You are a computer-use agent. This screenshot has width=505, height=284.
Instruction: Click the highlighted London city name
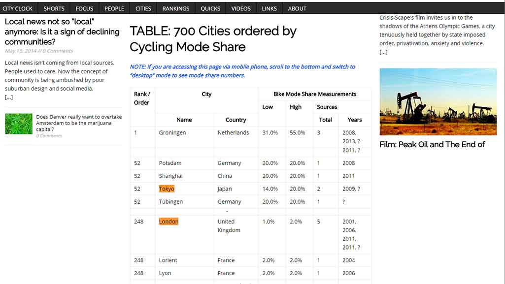168,221
